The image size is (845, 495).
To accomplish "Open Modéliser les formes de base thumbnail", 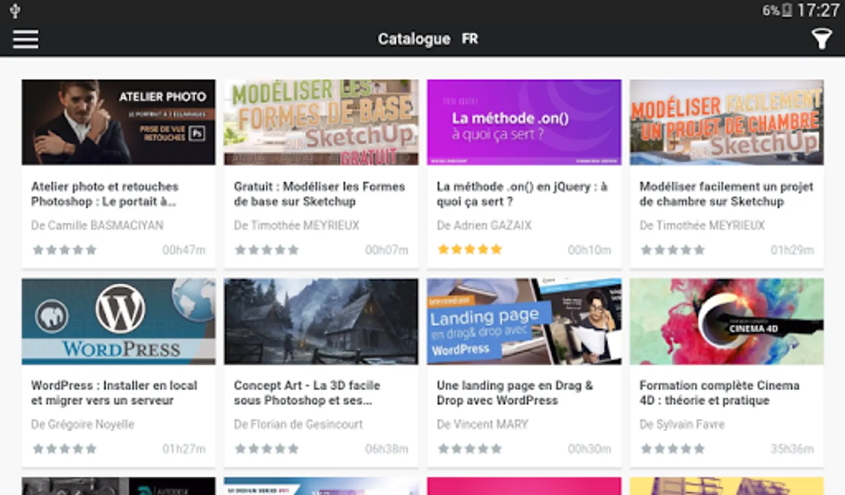I will coord(321,122).
